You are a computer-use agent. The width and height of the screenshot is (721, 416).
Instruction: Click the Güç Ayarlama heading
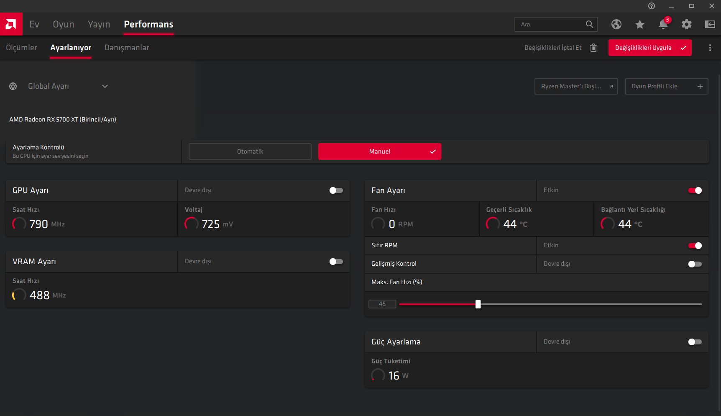tap(396, 342)
